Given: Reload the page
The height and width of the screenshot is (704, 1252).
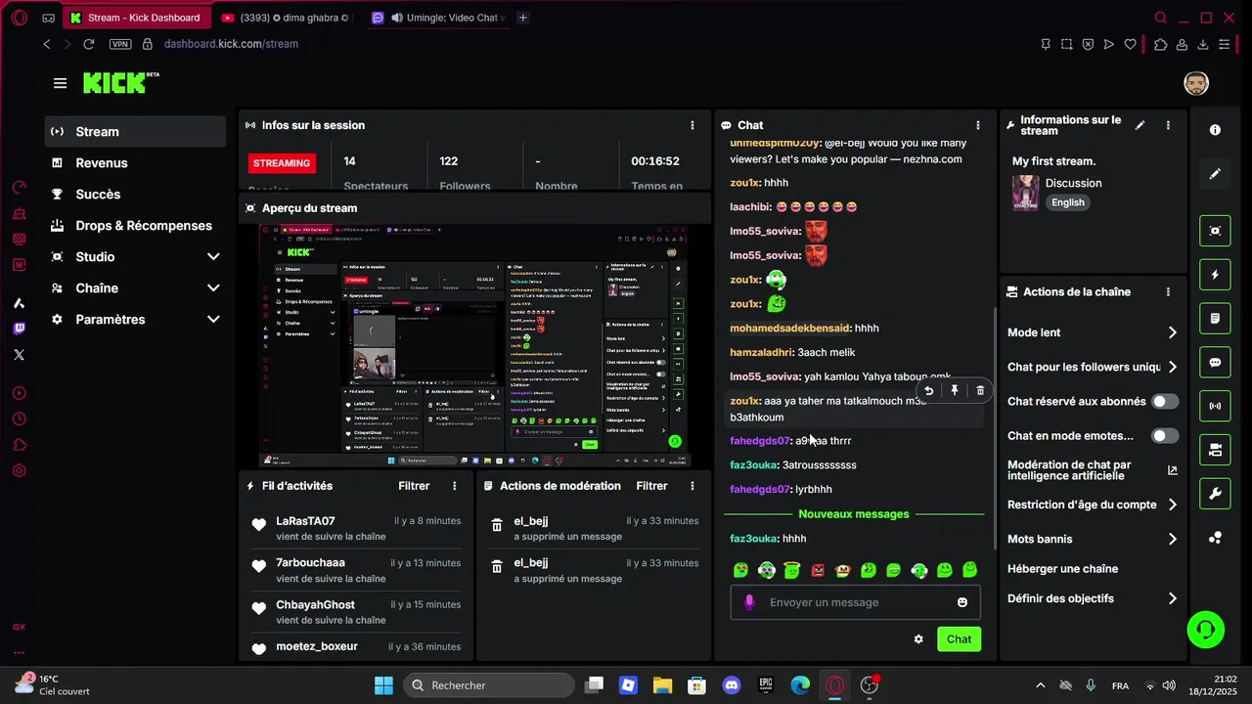Looking at the screenshot, I should [89, 44].
